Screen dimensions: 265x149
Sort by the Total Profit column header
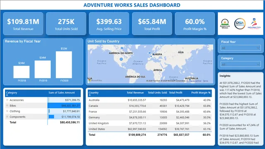pos(176,93)
